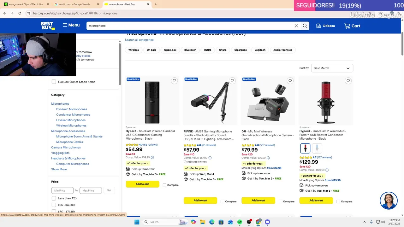Add HyperX SoloCast 2 to cart
This screenshot has width=404, height=227.
pyautogui.click(x=142, y=184)
